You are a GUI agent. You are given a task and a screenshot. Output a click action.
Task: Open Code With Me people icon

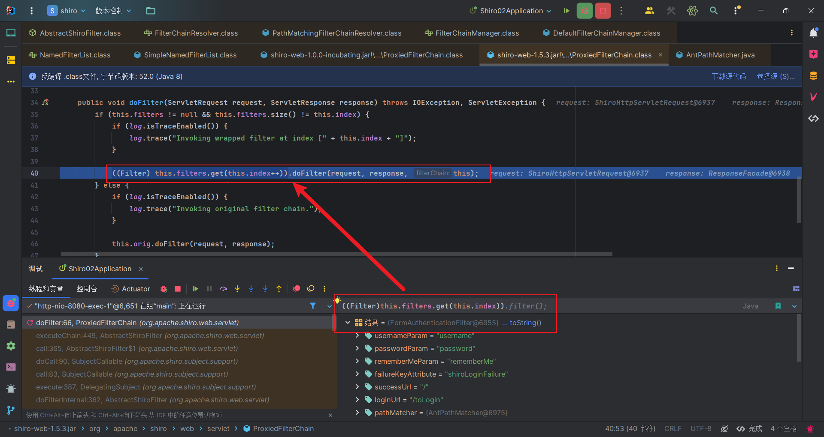pyautogui.click(x=649, y=11)
